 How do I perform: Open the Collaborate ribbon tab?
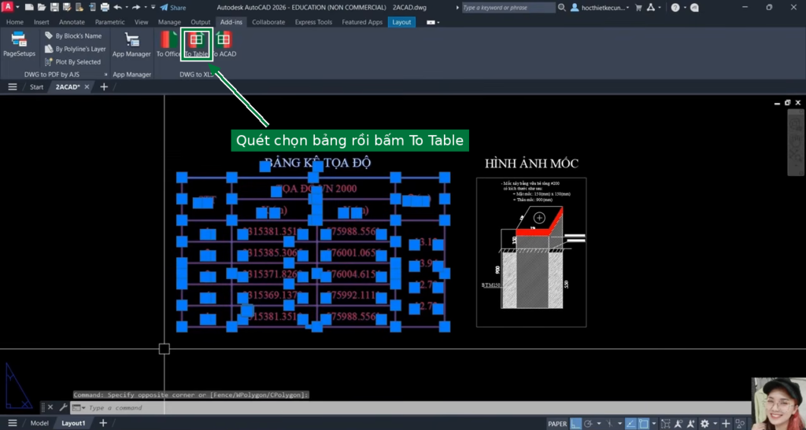tap(268, 22)
